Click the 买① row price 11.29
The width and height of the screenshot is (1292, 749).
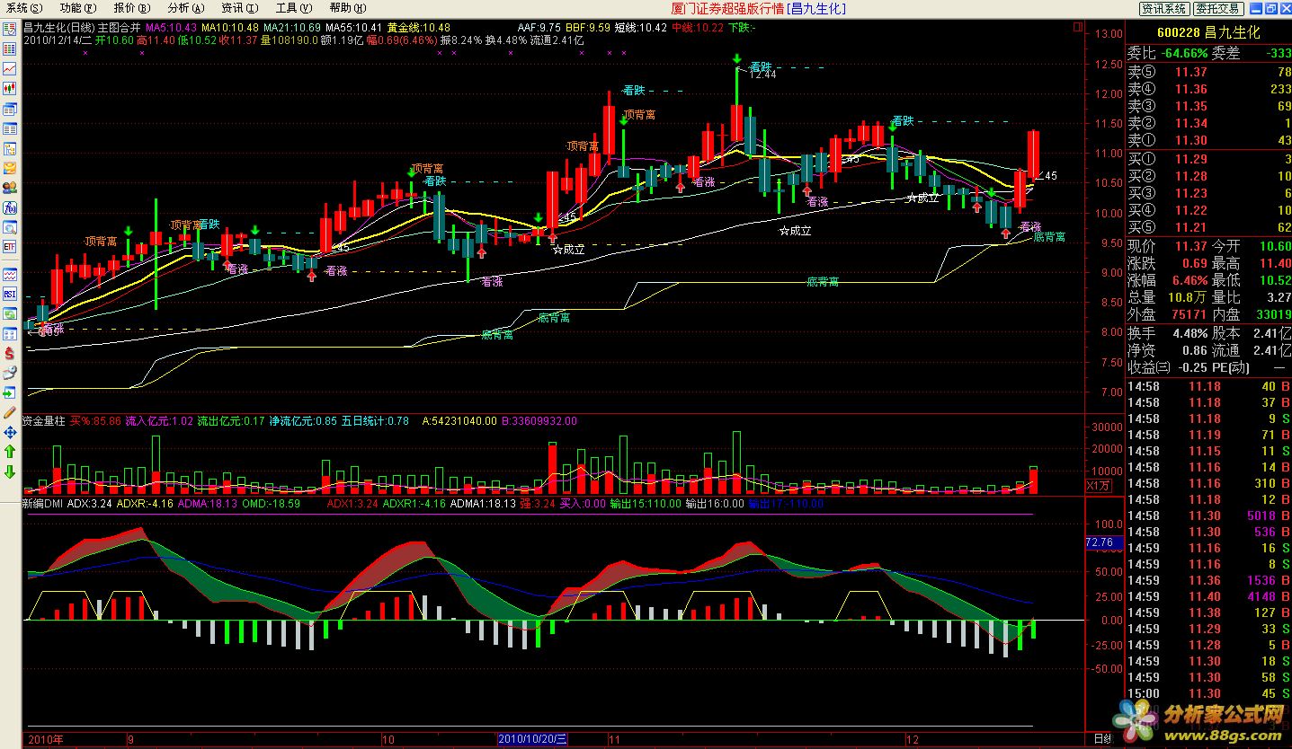coord(1192,159)
